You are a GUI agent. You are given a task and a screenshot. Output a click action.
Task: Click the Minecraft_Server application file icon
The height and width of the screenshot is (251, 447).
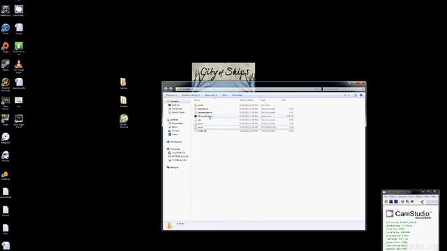tap(196, 116)
